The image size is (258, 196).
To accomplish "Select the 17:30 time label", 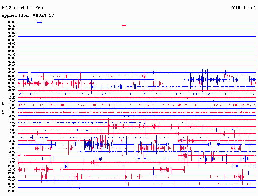I will click(12, 148).
